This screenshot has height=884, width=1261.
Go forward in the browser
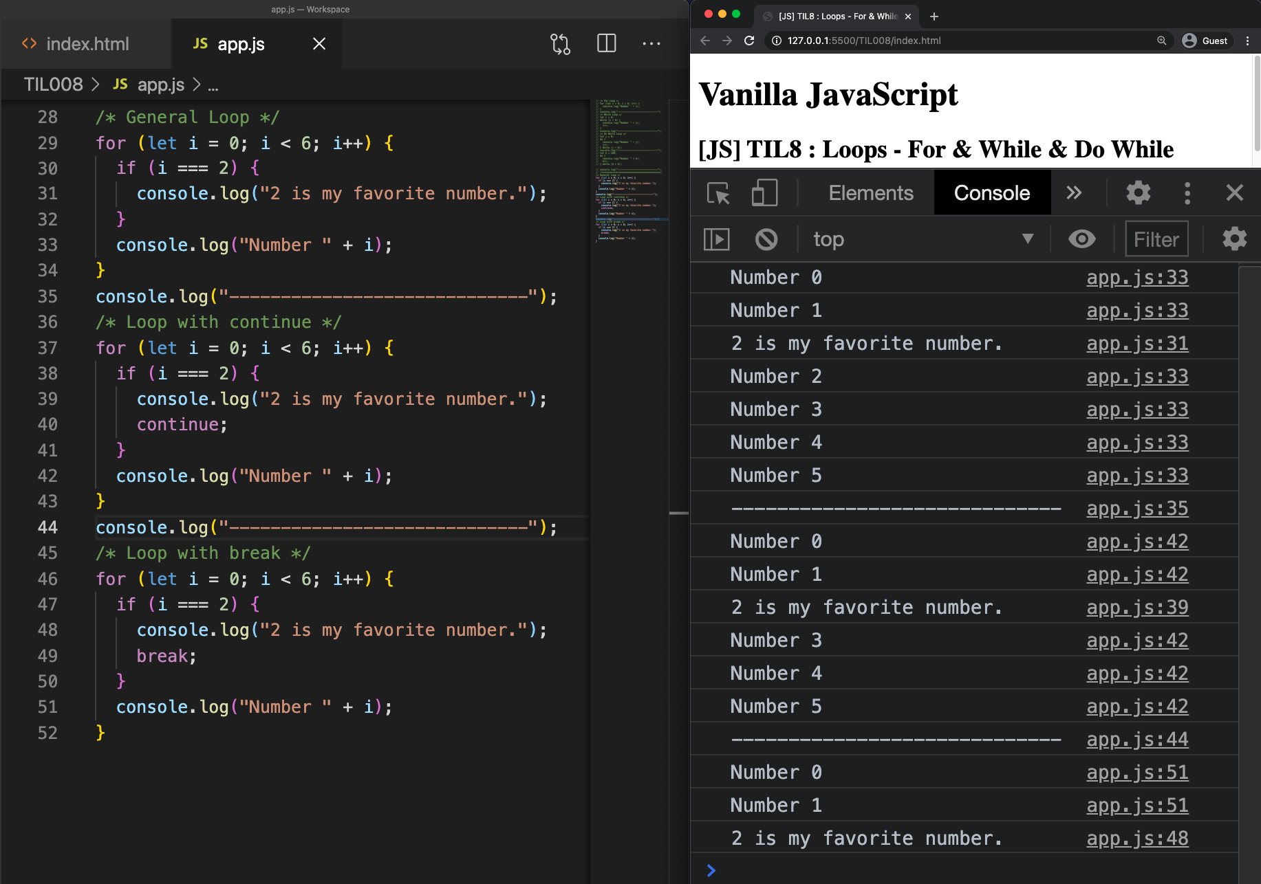point(727,41)
